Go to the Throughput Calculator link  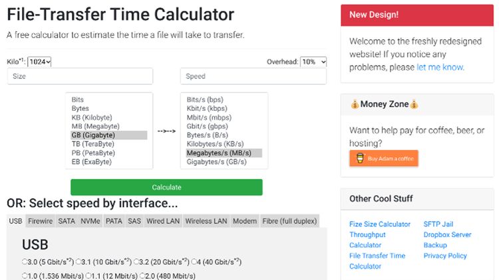coord(367,240)
